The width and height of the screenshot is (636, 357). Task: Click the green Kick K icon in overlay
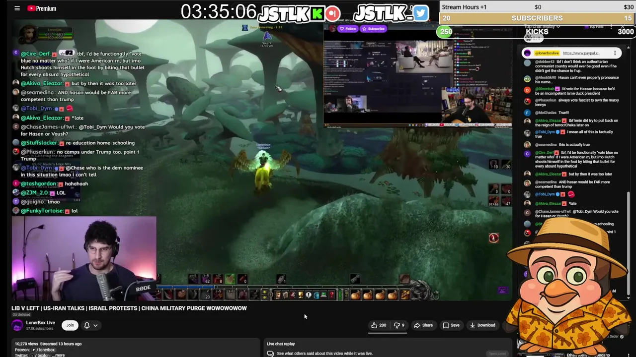click(317, 13)
